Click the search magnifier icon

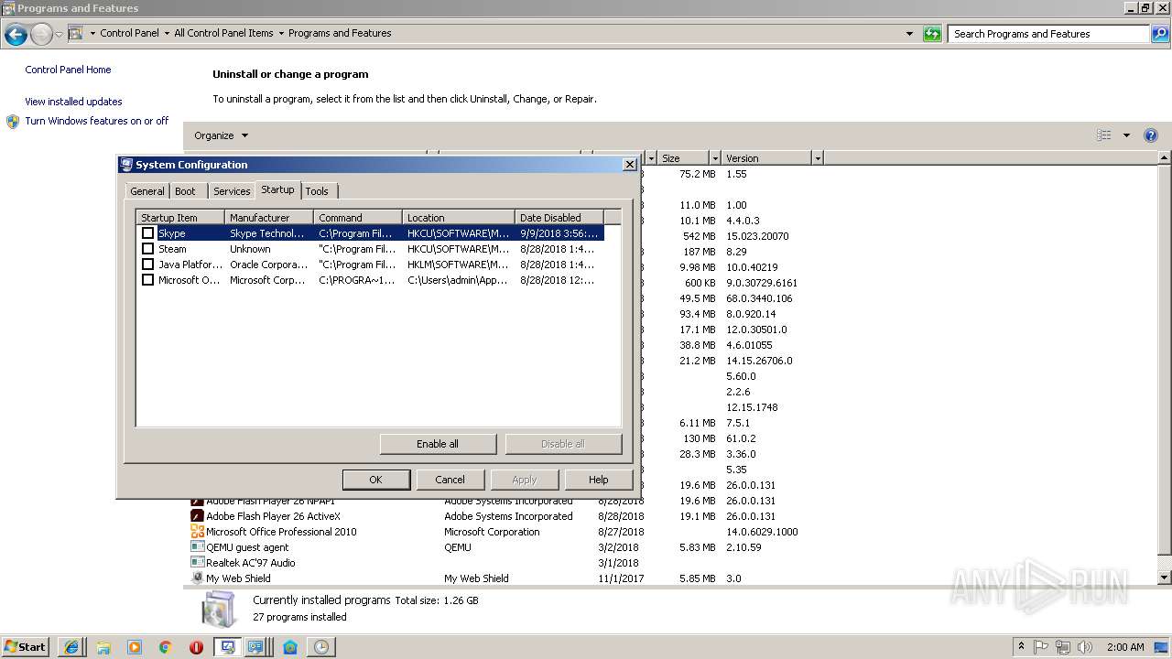coord(1160,34)
